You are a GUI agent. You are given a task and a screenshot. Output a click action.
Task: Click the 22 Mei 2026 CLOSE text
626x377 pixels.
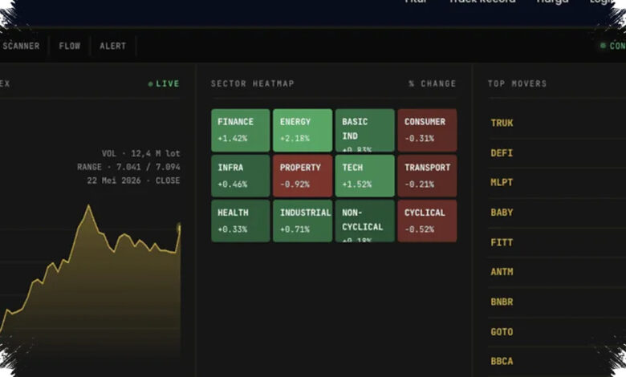pyautogui.click(x=133, y=180)
